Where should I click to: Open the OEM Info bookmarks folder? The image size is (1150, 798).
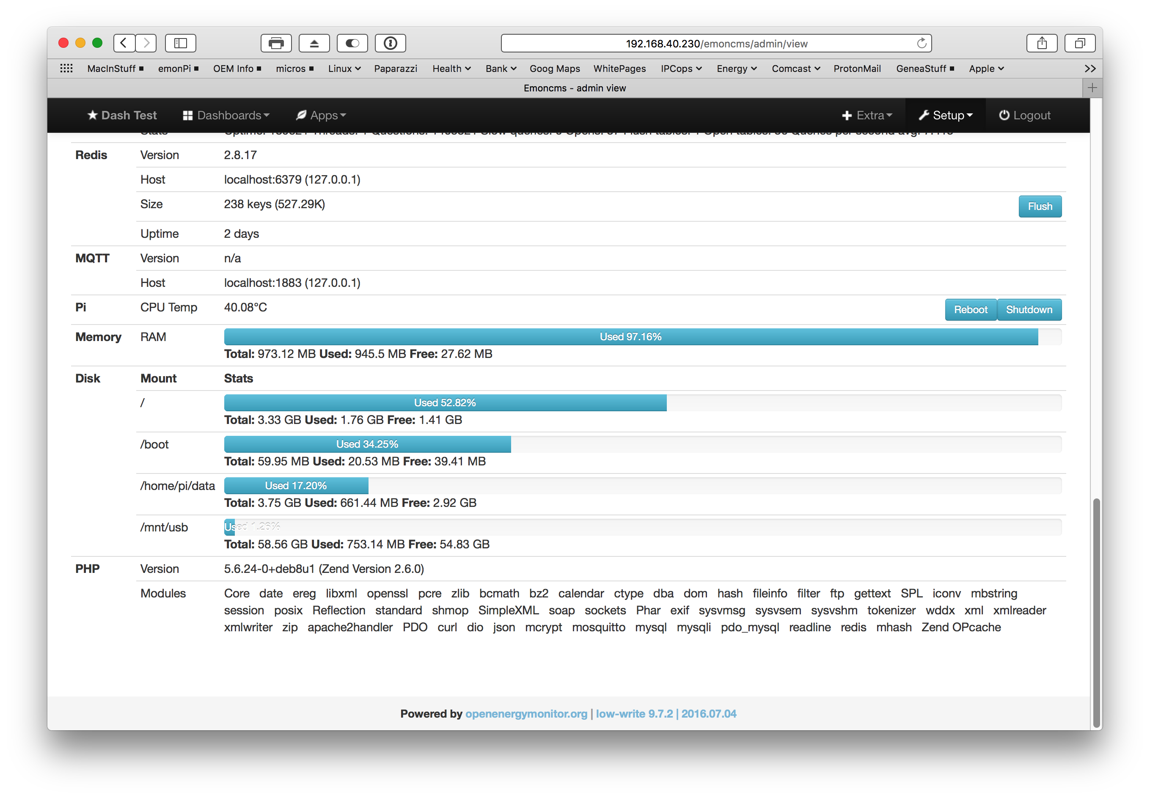pos(237,69)
